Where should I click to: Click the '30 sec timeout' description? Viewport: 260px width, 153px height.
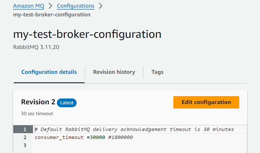pos(37,114)
